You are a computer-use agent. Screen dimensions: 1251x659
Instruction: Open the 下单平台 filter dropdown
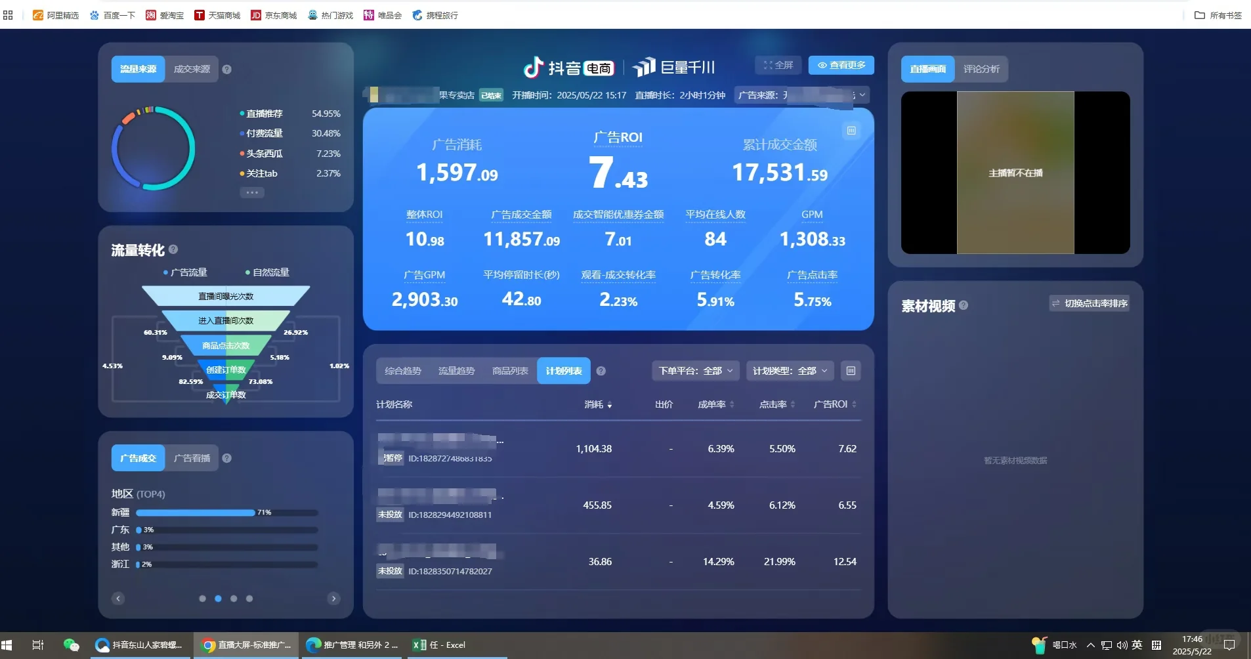[695, 371]
